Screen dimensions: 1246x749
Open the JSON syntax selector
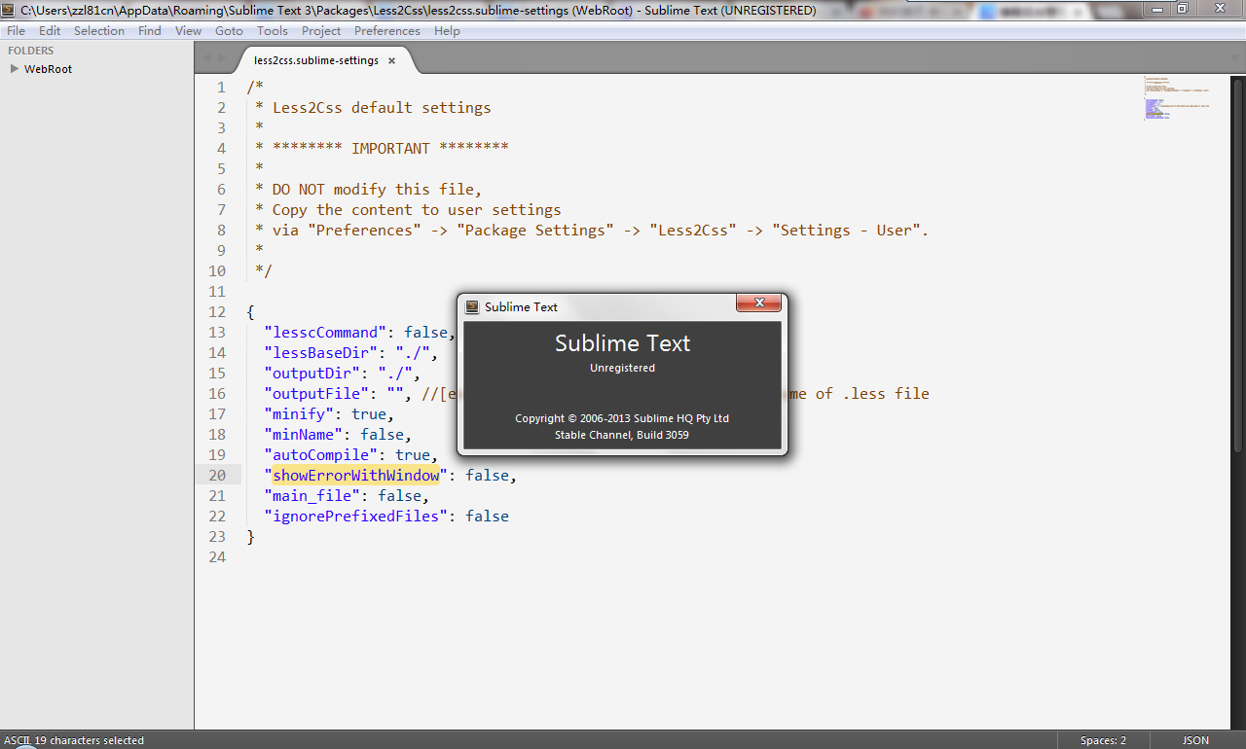pyautogui.click(x=1195, y=740)
